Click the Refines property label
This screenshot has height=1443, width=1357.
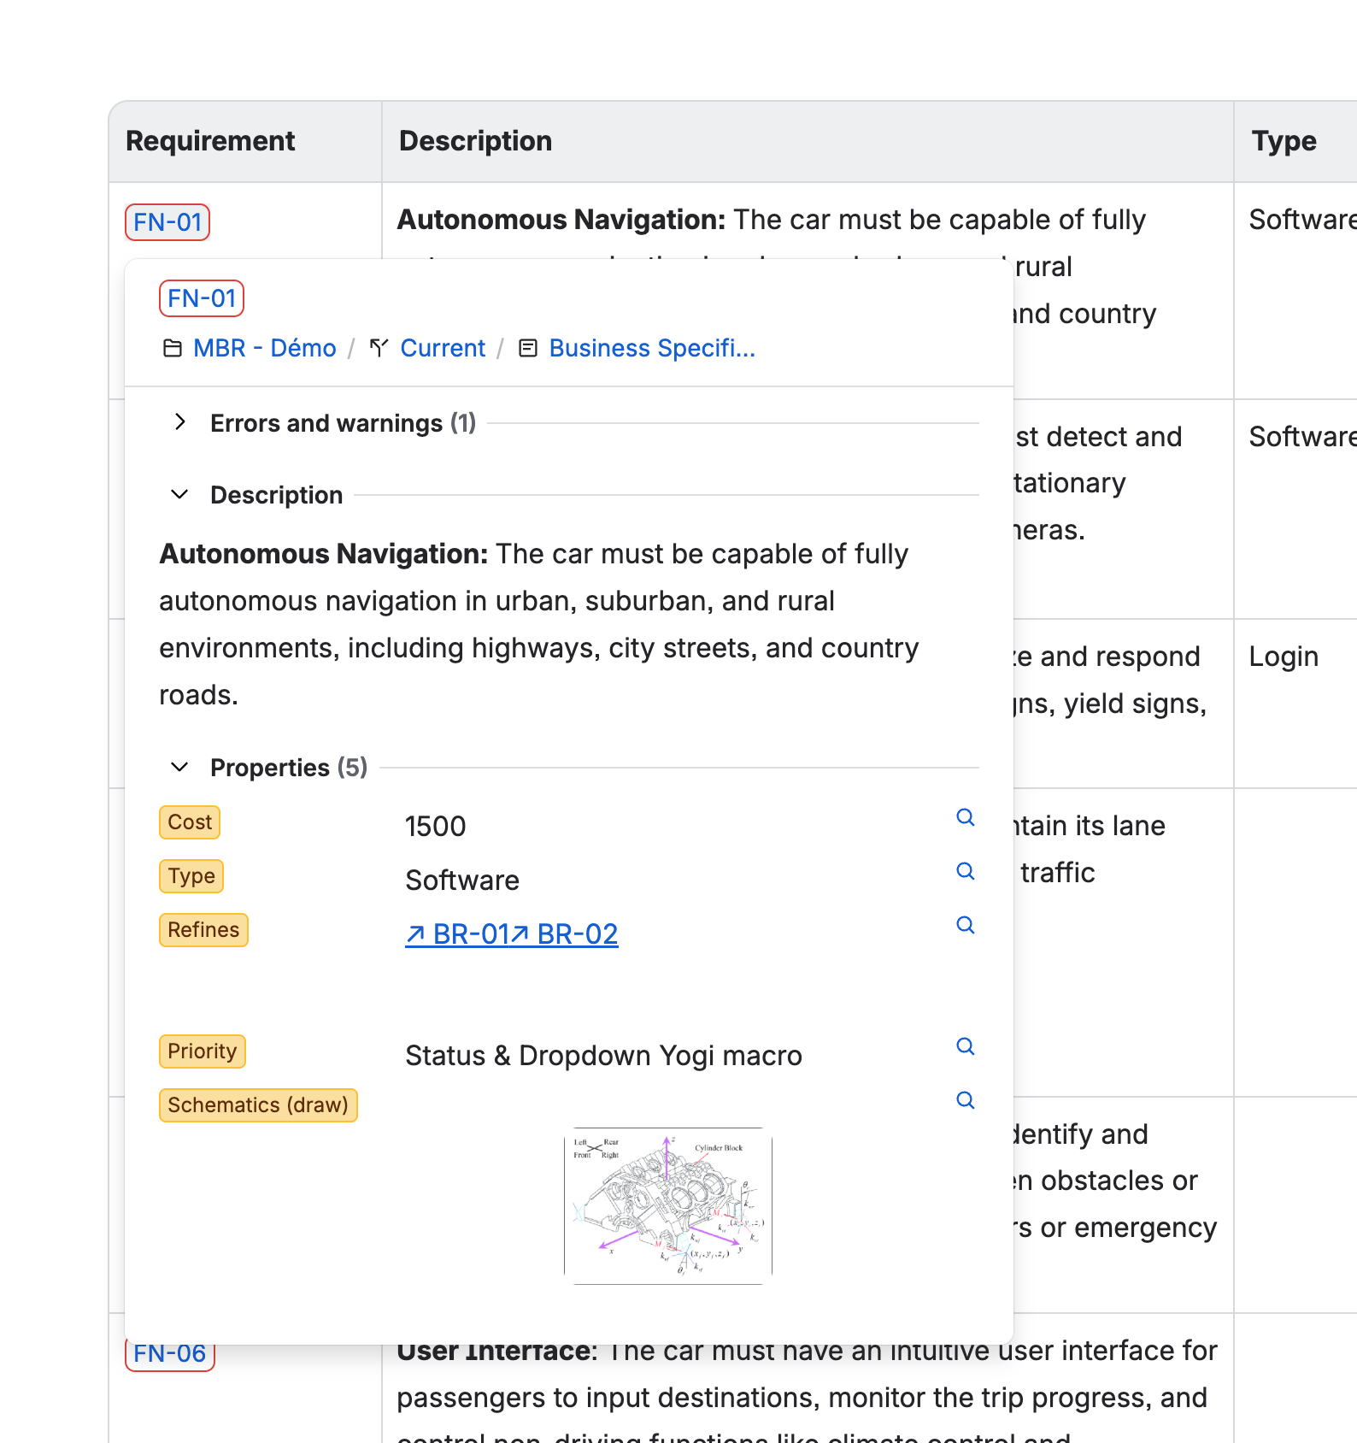coord(203,930)
